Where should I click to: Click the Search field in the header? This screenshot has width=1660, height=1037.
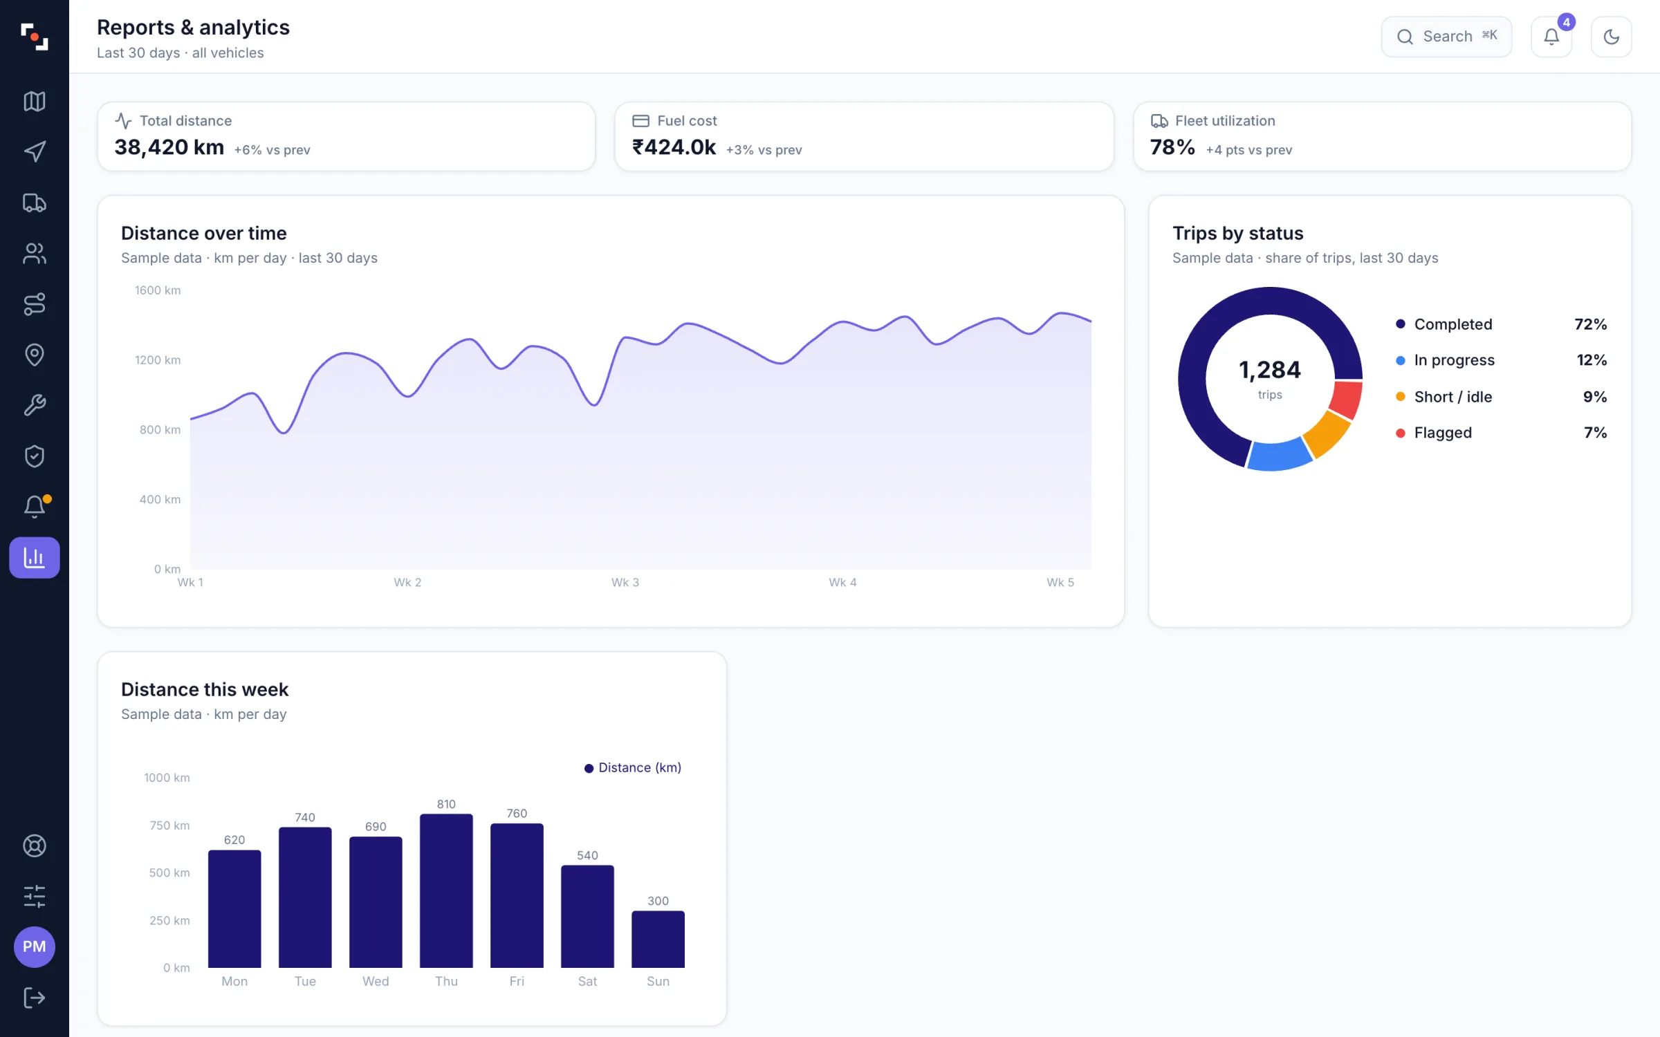coord(1446,37)
